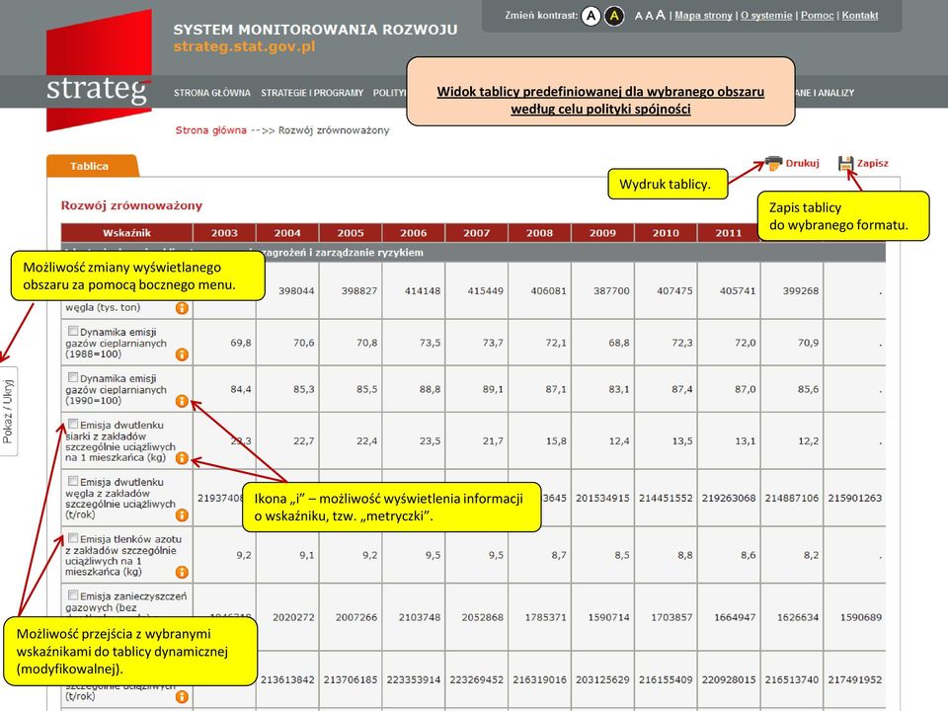Tick the Emisja dwutlenku siarki checkbox
Viewport: 948px width, 711px height.
coord(72,424)
